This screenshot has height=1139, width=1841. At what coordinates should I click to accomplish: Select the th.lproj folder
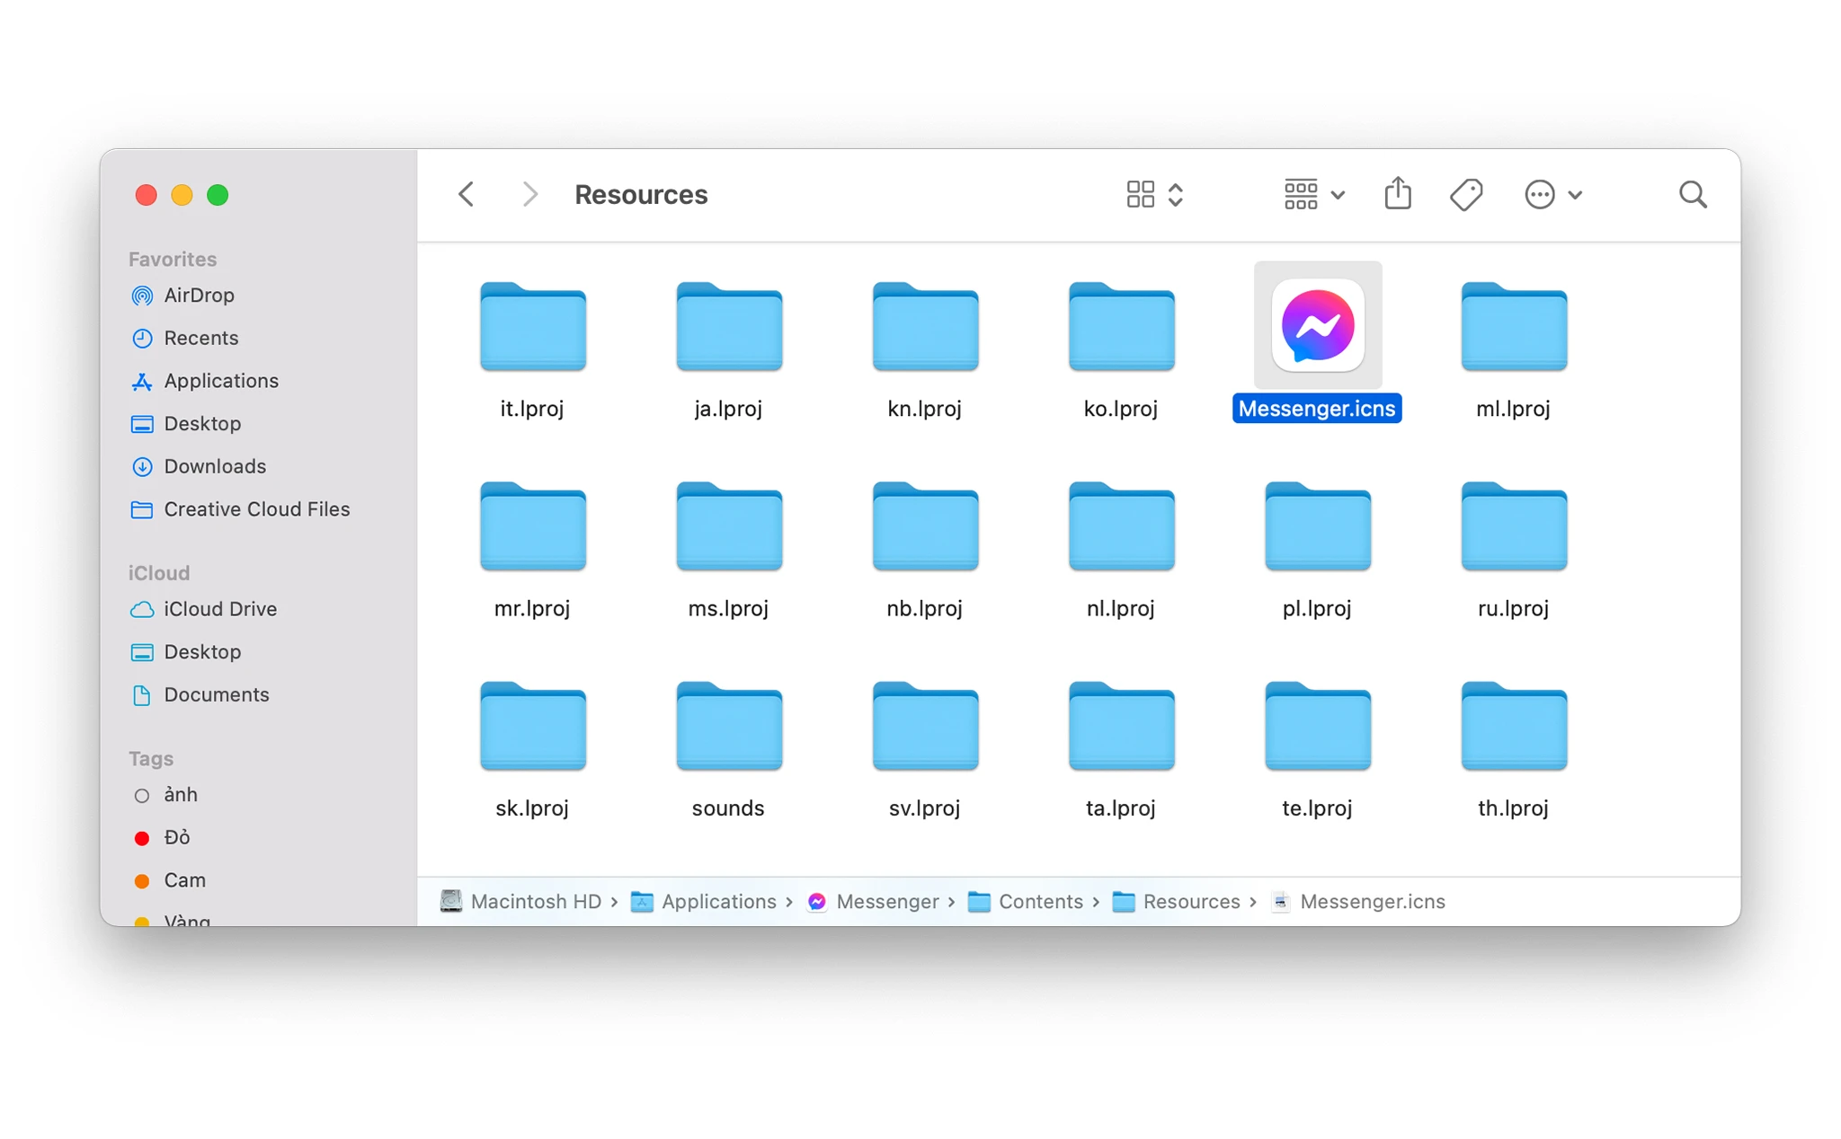[x=1514, y=726]
